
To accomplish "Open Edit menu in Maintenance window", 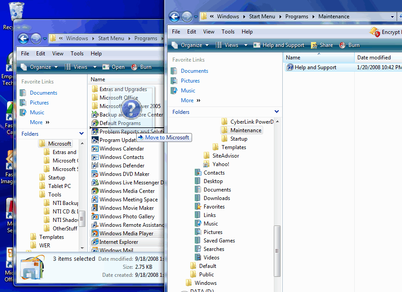I will 192,32.
